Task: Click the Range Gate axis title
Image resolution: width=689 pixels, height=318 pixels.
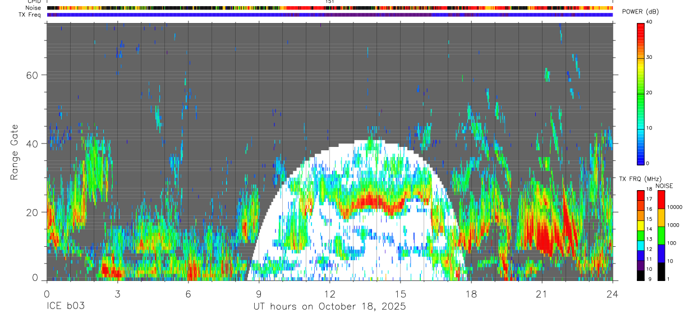Action: tap(14, 152)
